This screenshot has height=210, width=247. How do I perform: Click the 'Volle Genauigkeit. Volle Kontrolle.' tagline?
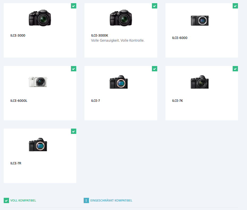(118, 41)
